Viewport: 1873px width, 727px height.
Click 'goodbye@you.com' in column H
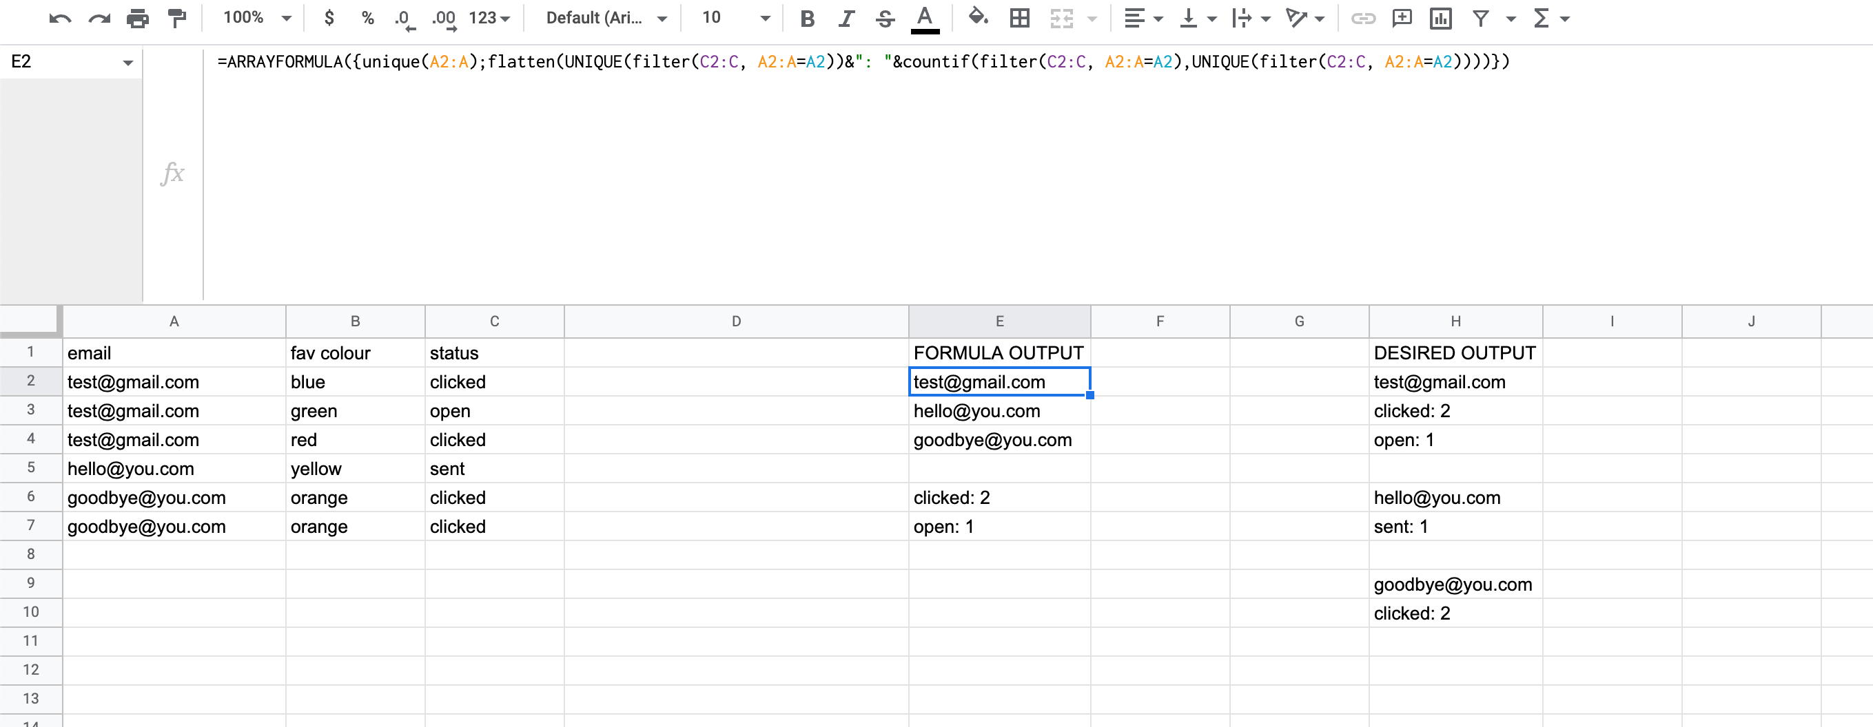1455,584
